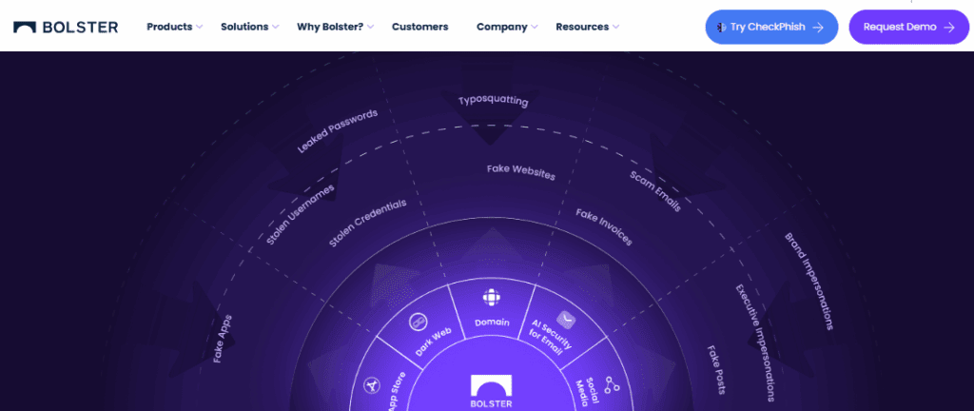Click the Brand Impersonations label
Image resolution: width=974 pixels, height=411 pixels.
pos(808,282)
